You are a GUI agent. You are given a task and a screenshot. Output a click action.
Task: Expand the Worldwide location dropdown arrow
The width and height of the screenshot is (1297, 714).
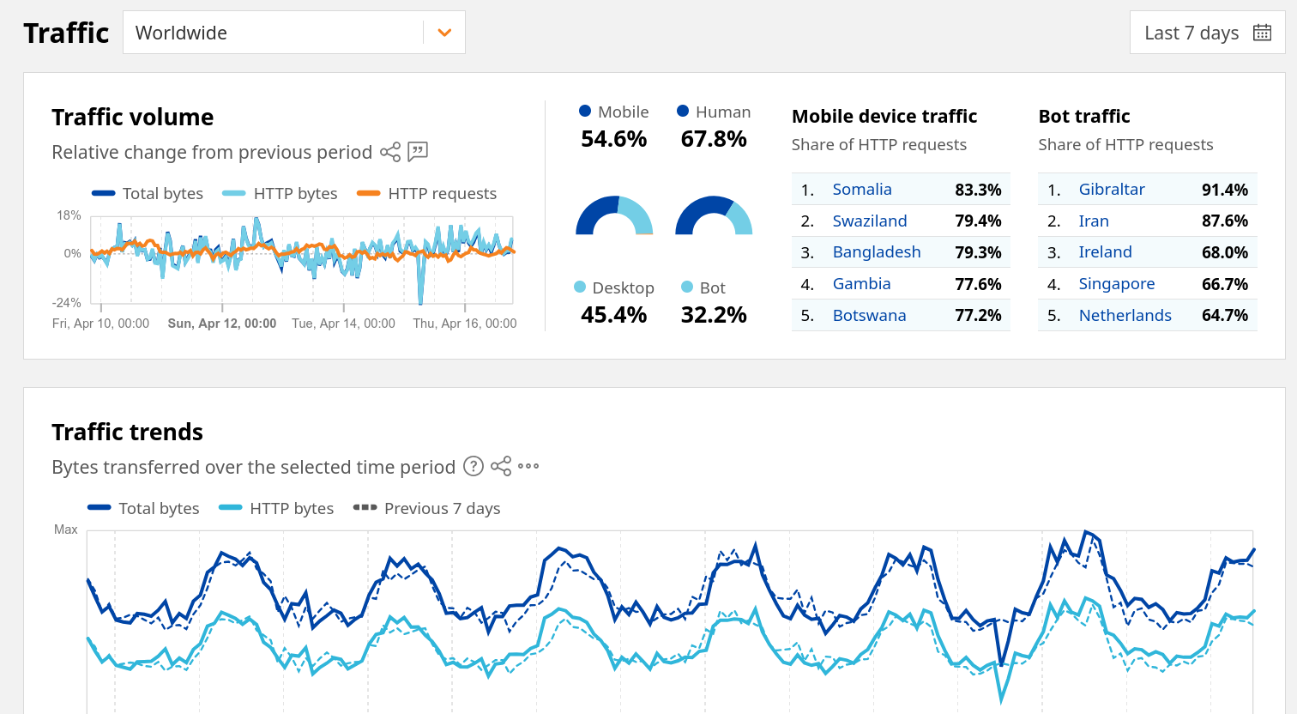pos(444,33)
